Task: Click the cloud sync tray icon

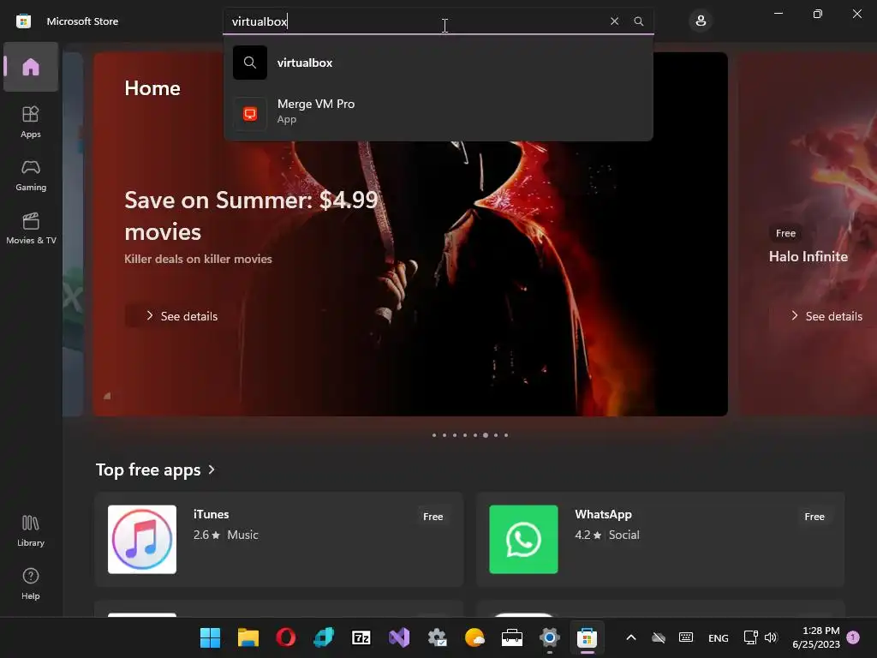Action: (659, 637)
